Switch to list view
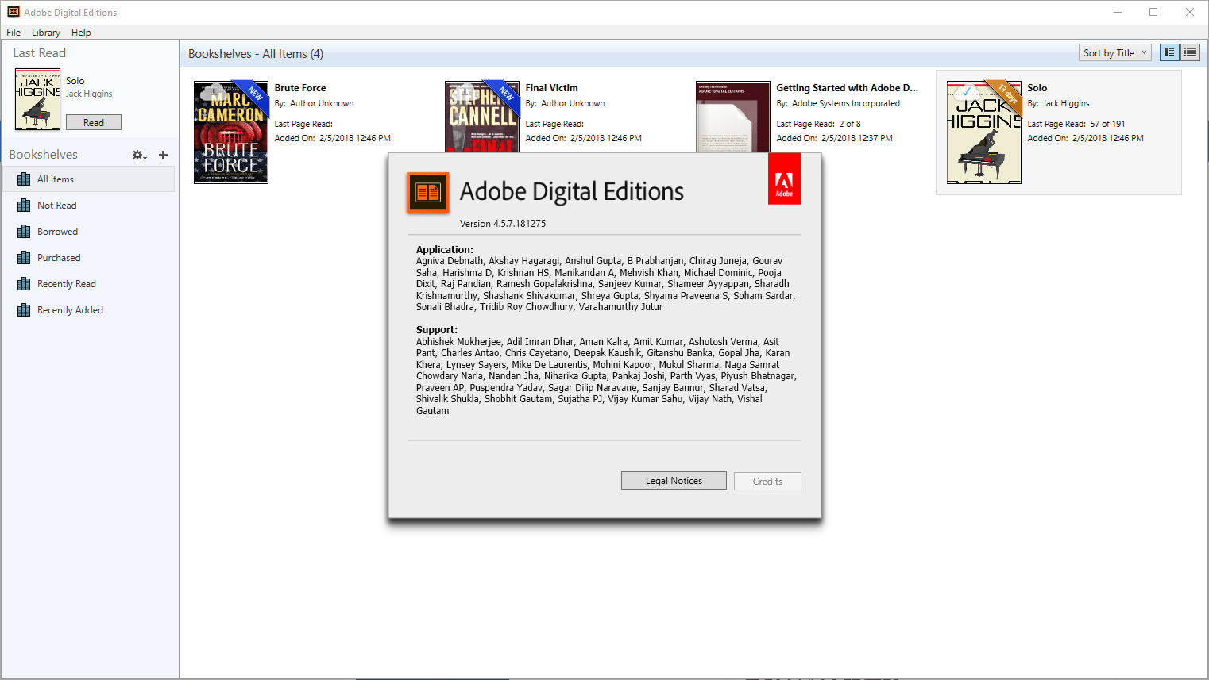Screen dimensions: 1209x680 (x=1190, y=52)
